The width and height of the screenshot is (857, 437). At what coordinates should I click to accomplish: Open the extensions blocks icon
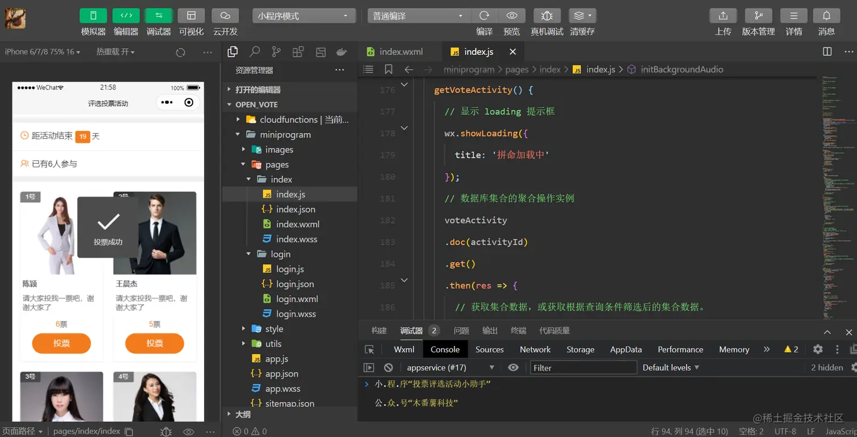pyautogui.click(x=298, y=52)
